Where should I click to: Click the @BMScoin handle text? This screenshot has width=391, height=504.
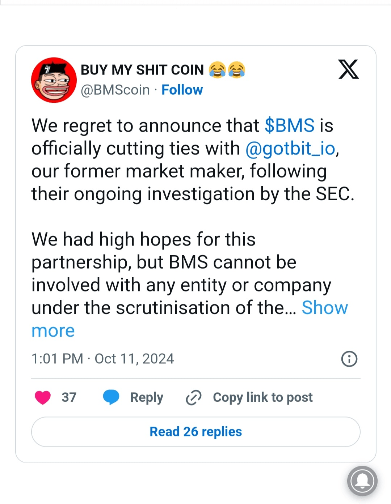(x=115, y=90)
